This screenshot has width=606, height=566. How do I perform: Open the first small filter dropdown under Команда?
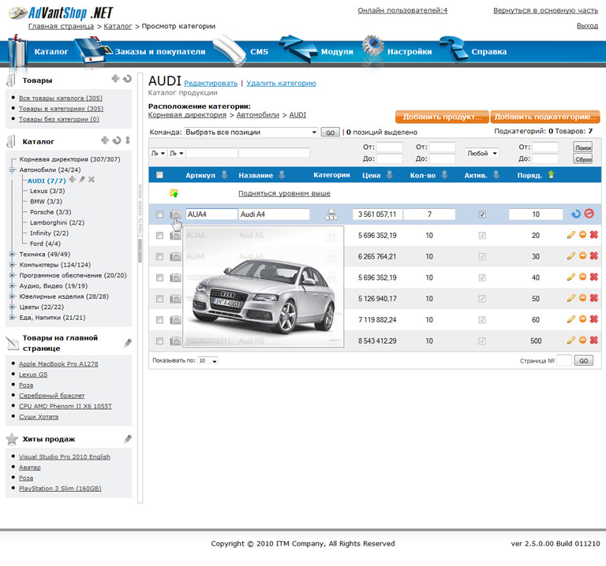tap(159, 153)
